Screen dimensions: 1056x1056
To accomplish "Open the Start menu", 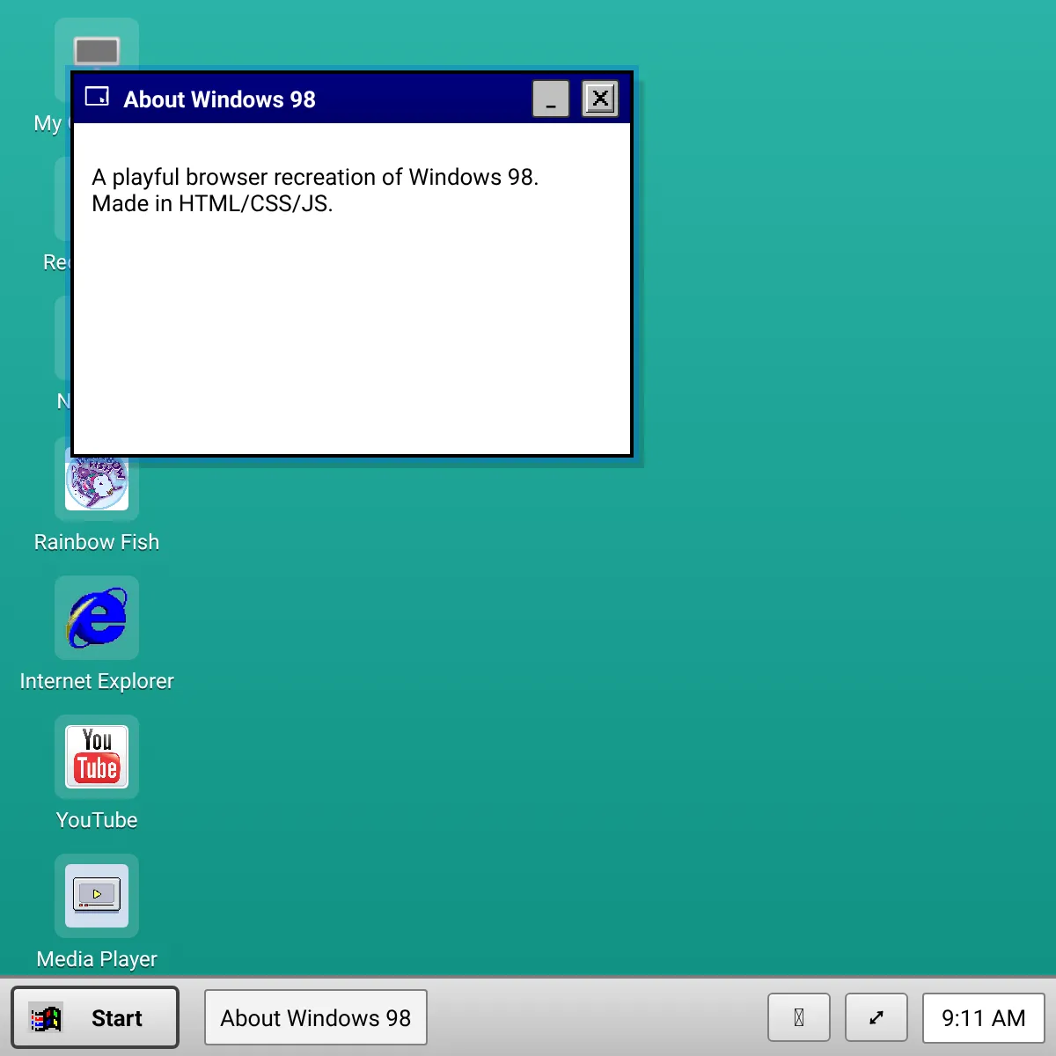I will [95, 1018].
